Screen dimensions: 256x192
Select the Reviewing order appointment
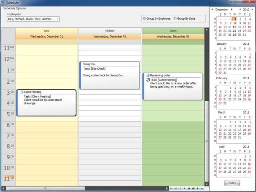pos(172,86)
